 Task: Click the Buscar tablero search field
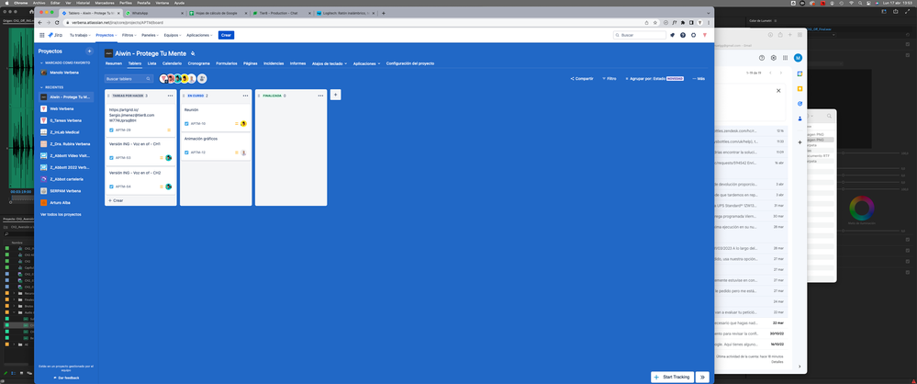click(129, 78)
